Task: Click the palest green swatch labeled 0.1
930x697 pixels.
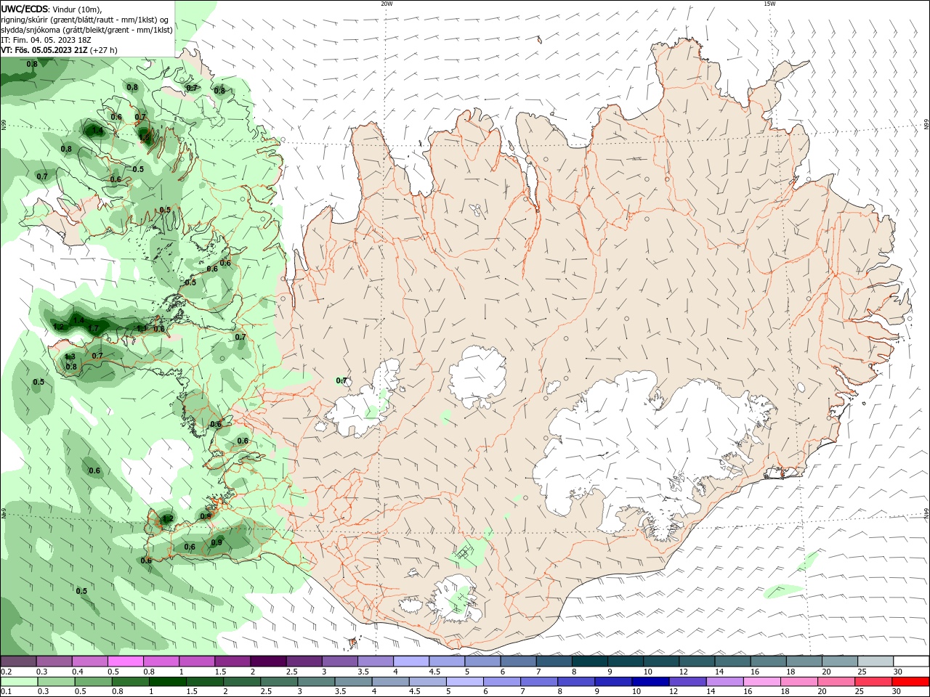Action: (x=19, y=682)
